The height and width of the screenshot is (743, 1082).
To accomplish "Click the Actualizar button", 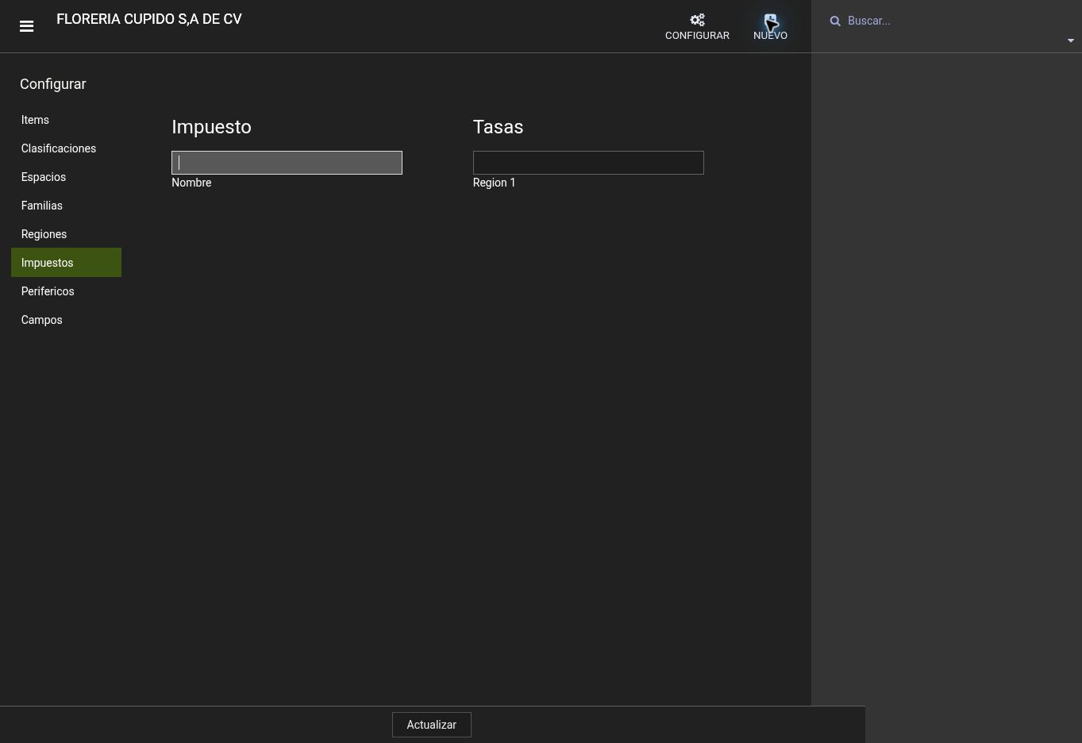I will click(x=431, y=725).
